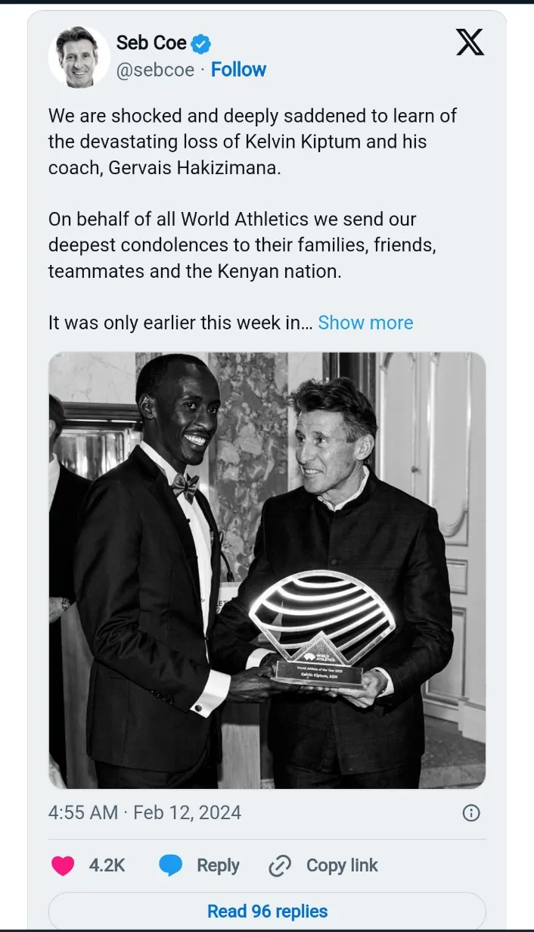This screenshot has width=534, height=932.
Task: Click the tweet's first paragraph about Kelvin Kiptum
Action: (x=252, y=142)
